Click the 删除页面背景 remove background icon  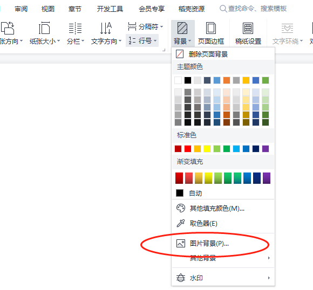180,54
